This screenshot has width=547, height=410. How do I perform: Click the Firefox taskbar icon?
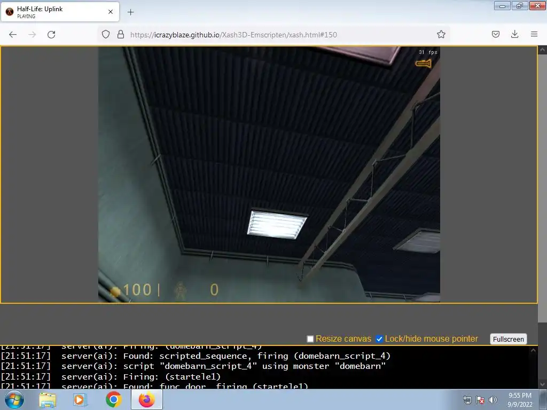[x=146, y=399]
